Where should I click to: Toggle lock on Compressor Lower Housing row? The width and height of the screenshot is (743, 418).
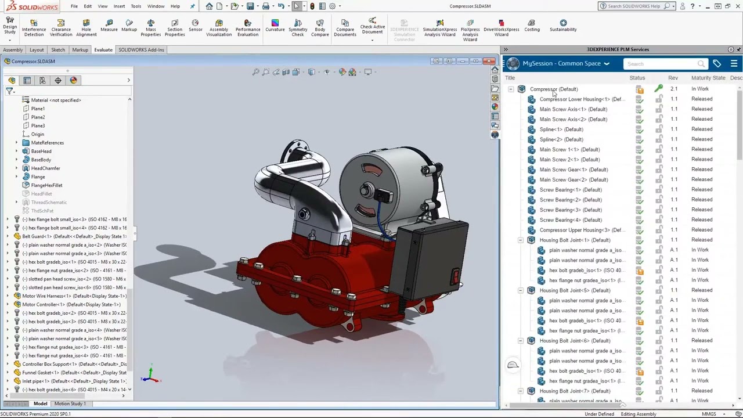click(x=659, y=99)
